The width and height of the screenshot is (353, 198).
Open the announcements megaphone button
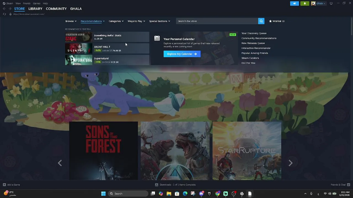click(x=295, y=3)
